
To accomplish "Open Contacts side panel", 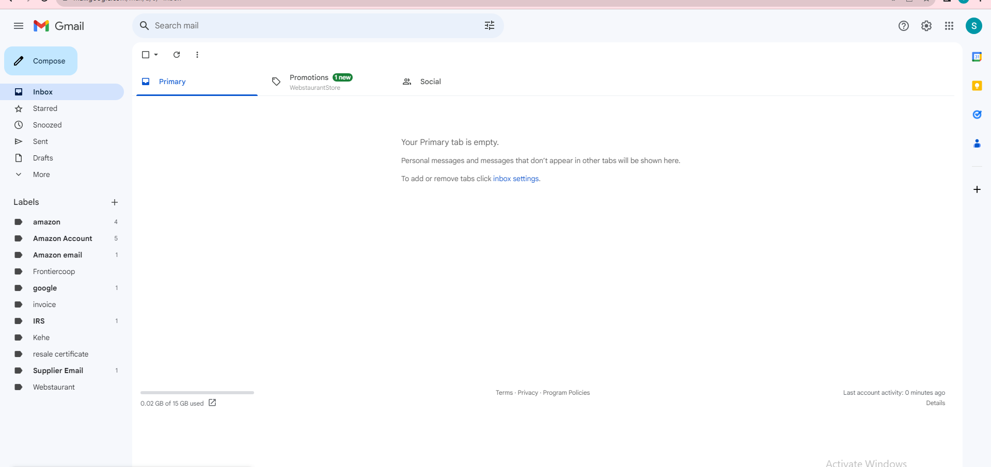I will 977,143.
